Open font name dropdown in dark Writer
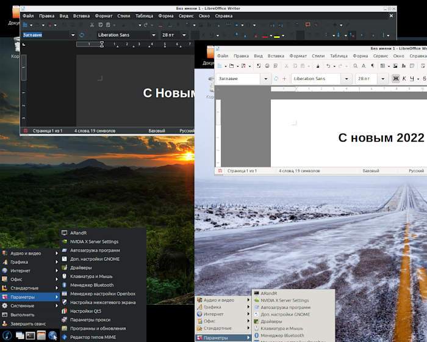This screenshot has height=342, width=427. tap(154, 35)
